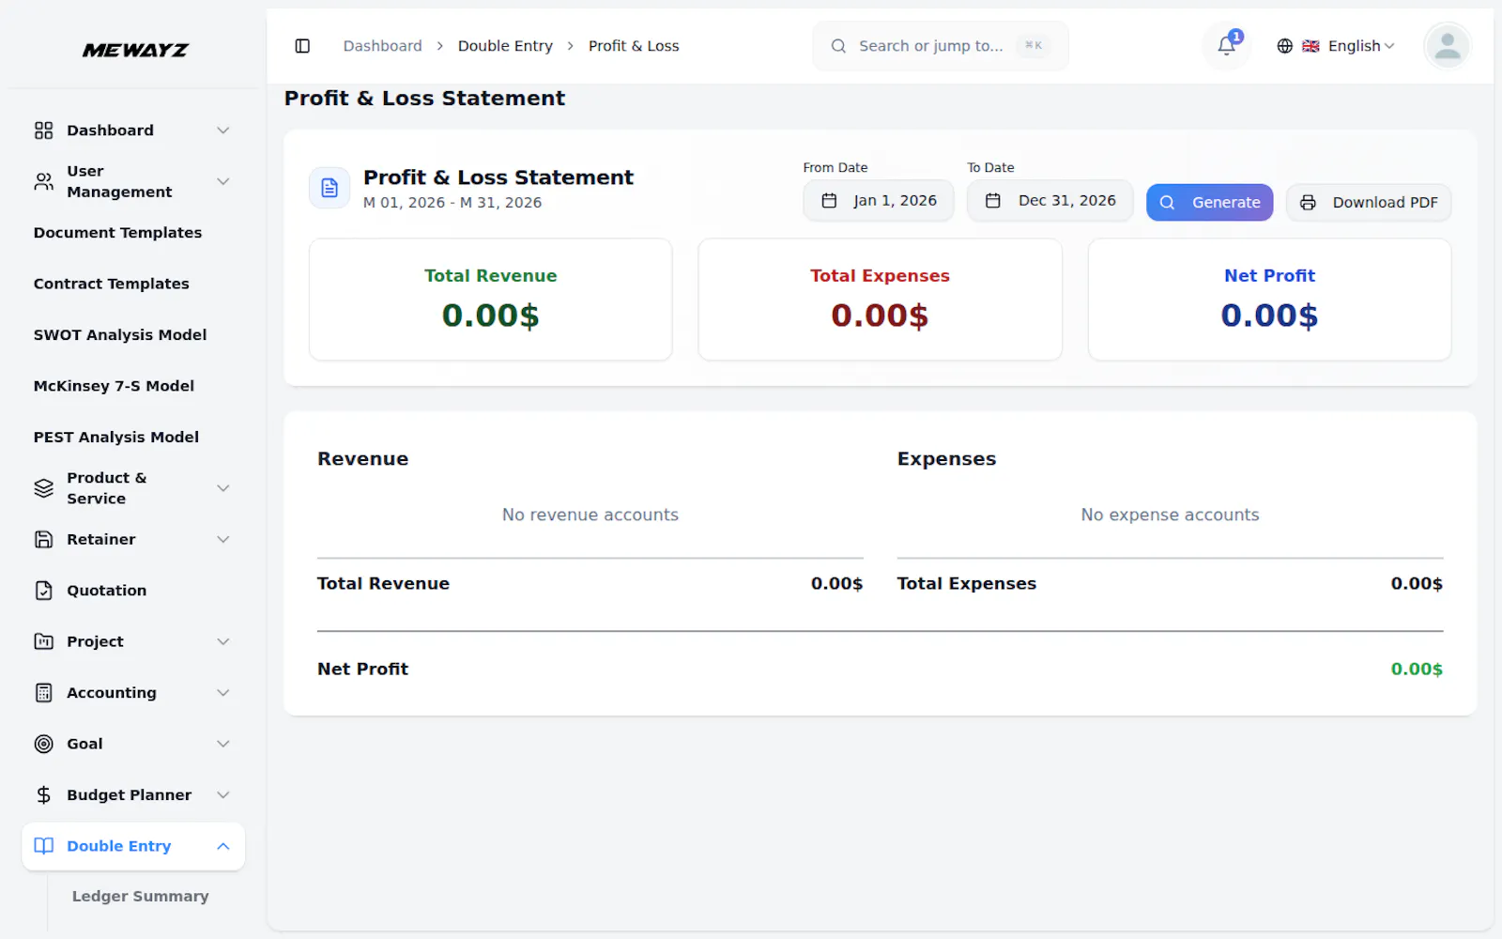Expand the Retainer chevron
The width and height of the screenshot is (1502, 939).
click(x=223, y=539)
